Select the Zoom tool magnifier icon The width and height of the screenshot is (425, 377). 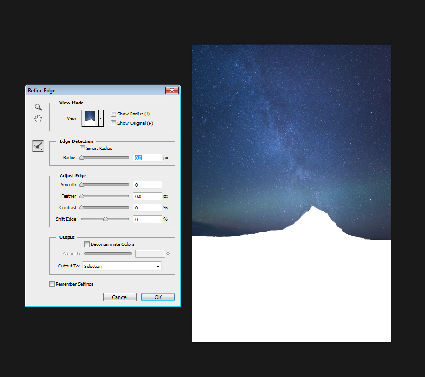38,107
